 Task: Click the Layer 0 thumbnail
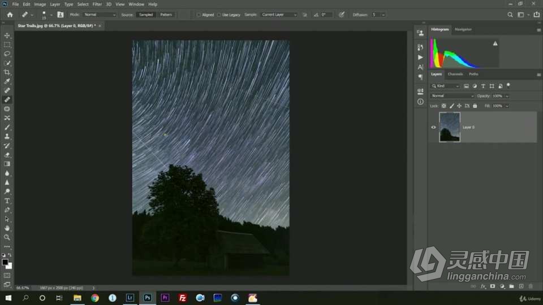pyautogui.click(x=450, y=127)
